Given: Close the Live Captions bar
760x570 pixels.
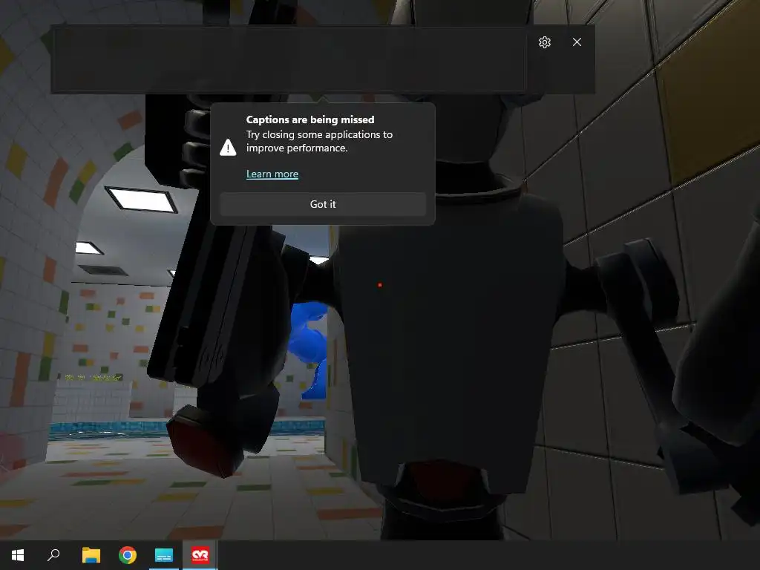Looking at the screenshot, I should 577,42.
